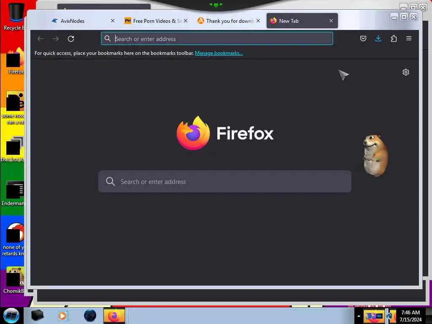Expand the hidden system tray icons arrow
This screenshot has height=324, width=432.
click(359, 316)
